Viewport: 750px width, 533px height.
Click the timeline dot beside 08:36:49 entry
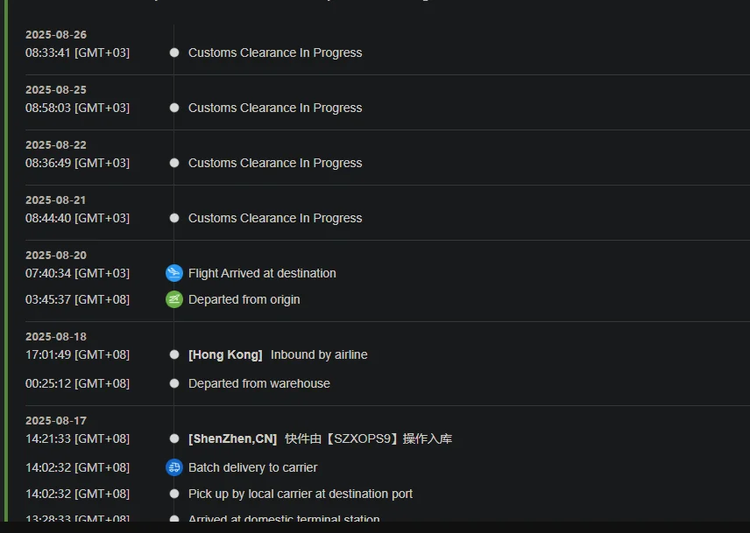coord(174,163)
